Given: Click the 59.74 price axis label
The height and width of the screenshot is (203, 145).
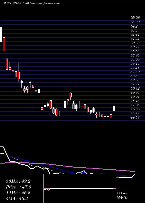Looking at the screenshot, I should (135, 47).
